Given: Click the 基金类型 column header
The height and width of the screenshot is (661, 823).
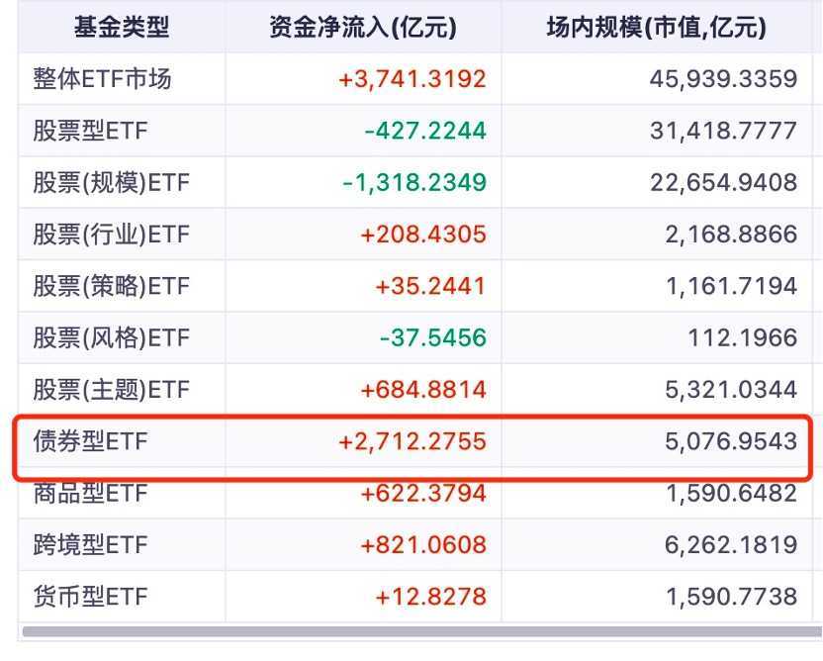Looking at the screenshot, I should (121, 28).
